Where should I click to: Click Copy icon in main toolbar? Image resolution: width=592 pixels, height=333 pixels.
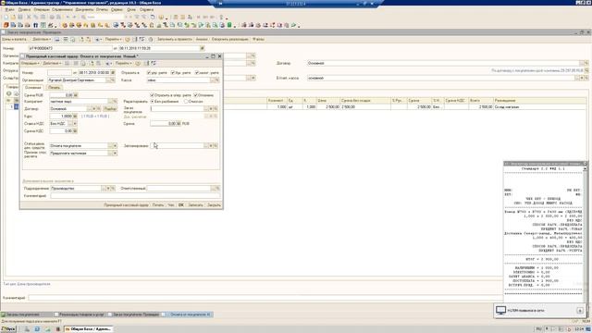click(36, 17)
